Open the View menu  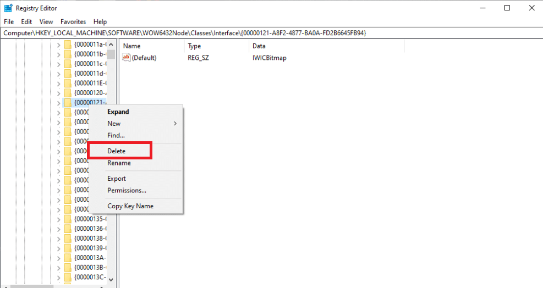click(46, 21)
